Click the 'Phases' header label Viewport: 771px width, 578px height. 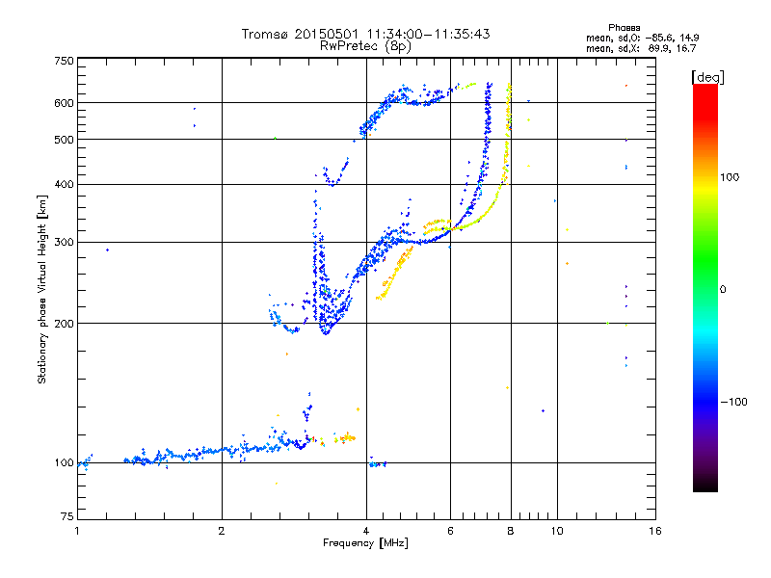pyautogui.click(x=624, y=28)
